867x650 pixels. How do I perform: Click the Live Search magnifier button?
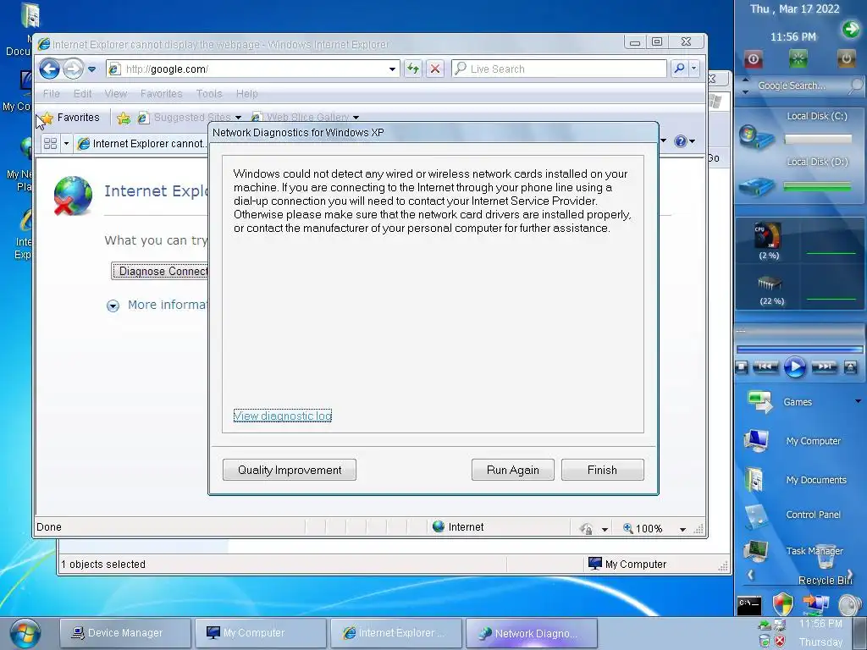click(679, 69)
